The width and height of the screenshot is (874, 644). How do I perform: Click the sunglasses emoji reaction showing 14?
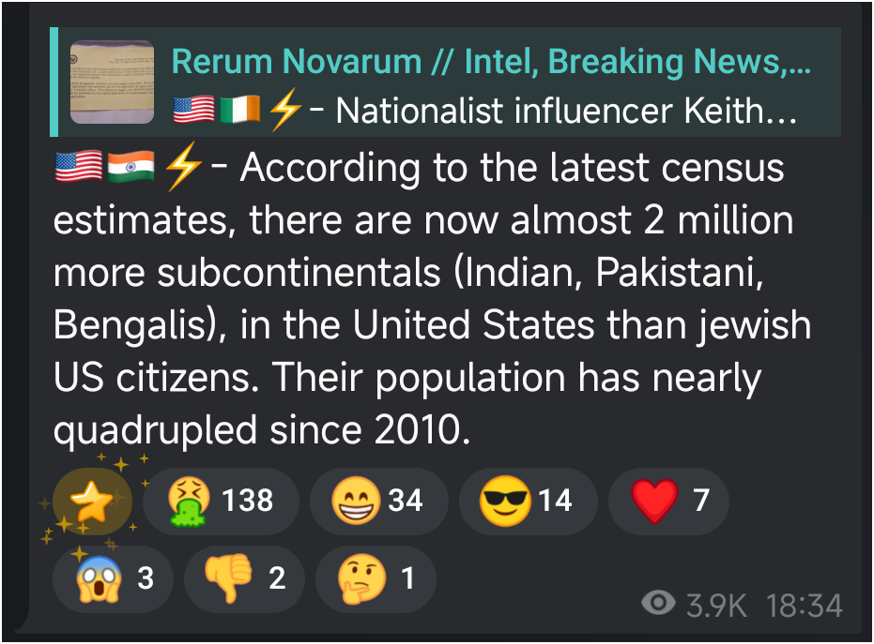(x=528, y=501)
